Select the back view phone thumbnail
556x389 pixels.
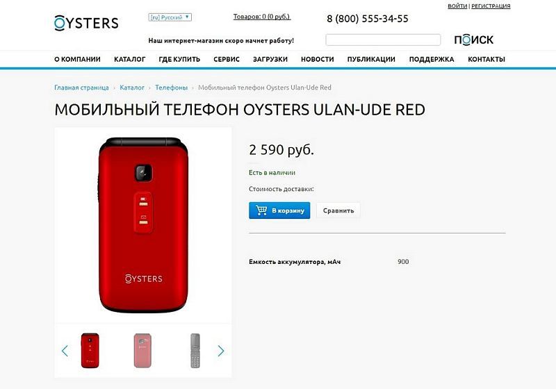[142, 350]
